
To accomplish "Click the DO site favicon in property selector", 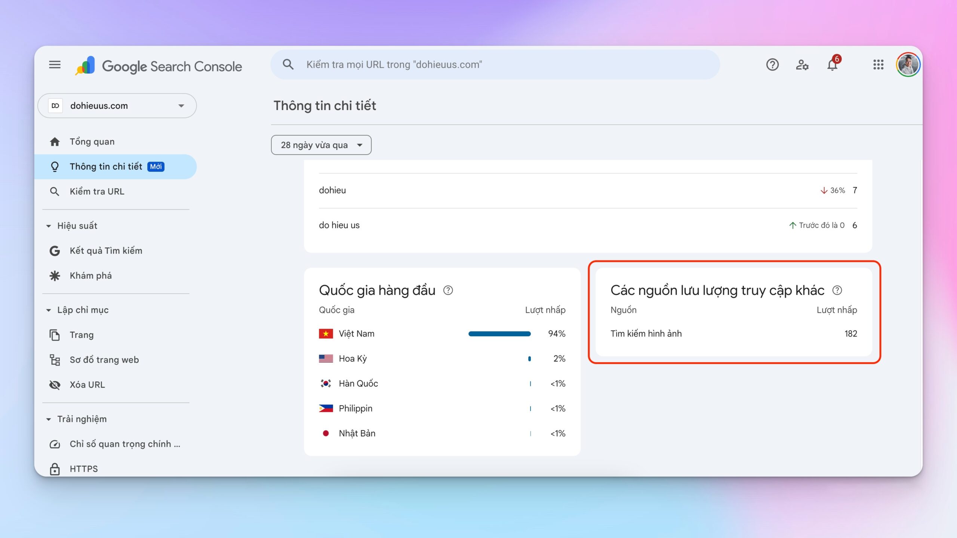I will point(55,106).
